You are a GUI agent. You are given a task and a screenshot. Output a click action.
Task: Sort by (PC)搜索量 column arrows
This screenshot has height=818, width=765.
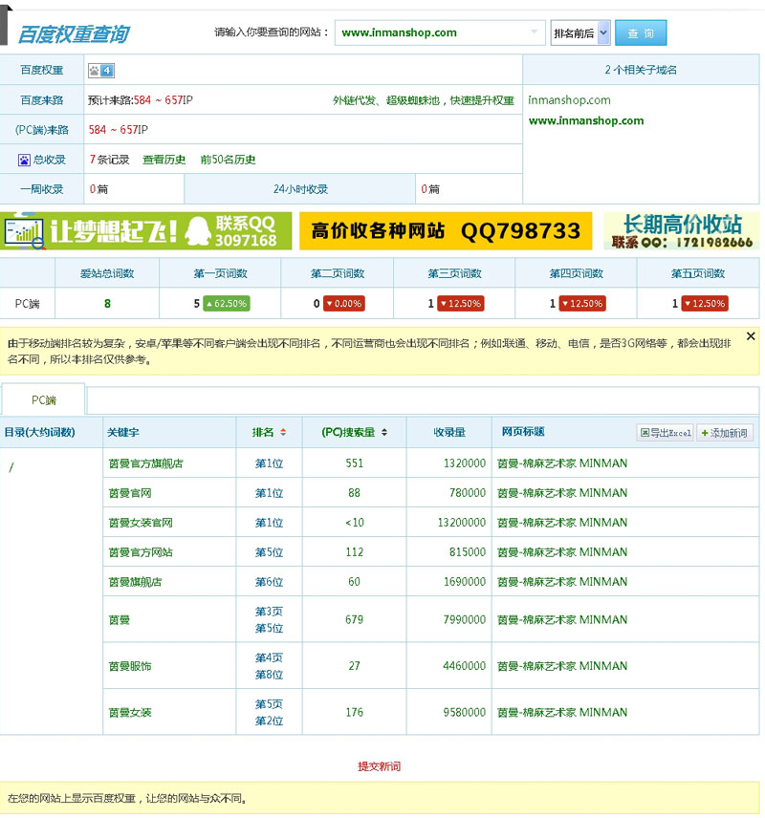pyautogui.click(x=384, y=433)
